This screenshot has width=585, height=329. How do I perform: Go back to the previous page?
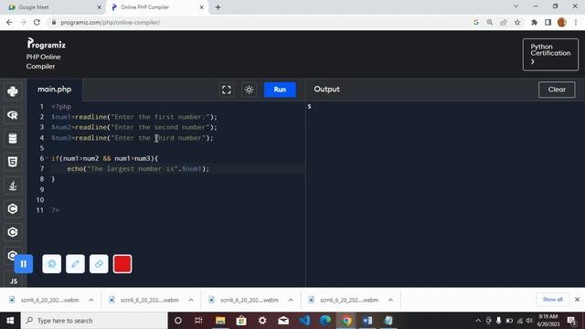coord(9,22)
